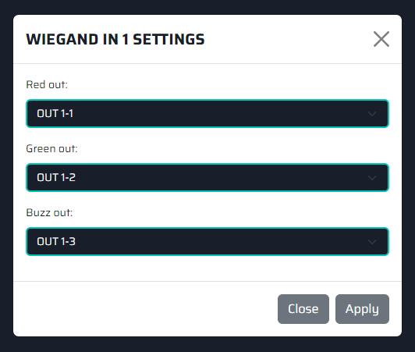Click the Buzz out label
The image size is (415, 352).
coord(49,213)
